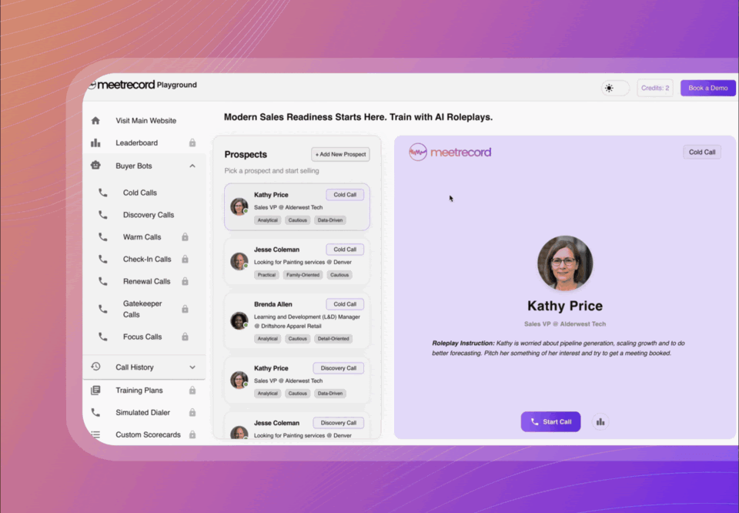The width and height of the screenshot is (739, 513).
Task: Click the lock icon on Simulated Dialer
Action: coord(192,412)
